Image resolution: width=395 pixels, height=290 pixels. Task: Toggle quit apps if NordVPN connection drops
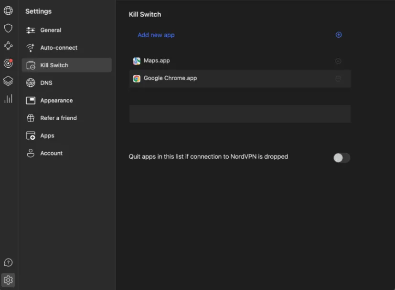(342, 158)
